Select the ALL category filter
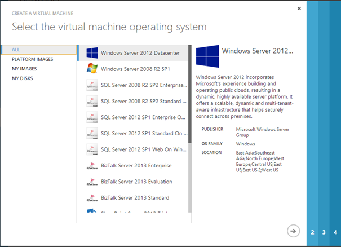The width and height of the screenshot is (341, 247). click(16, 50)
